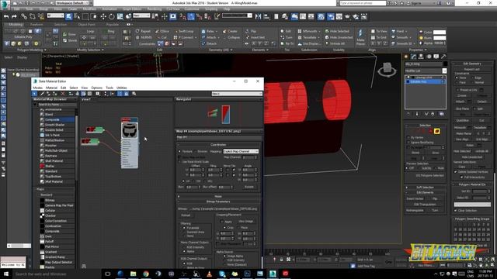The image size is (497, 279).
Task: Enable Use Real-World Scale checkbox
Action: pyautogui.click(x=179, y=162)
